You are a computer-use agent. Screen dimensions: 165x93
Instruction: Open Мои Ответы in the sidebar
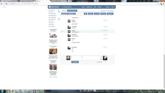point(51,25)
